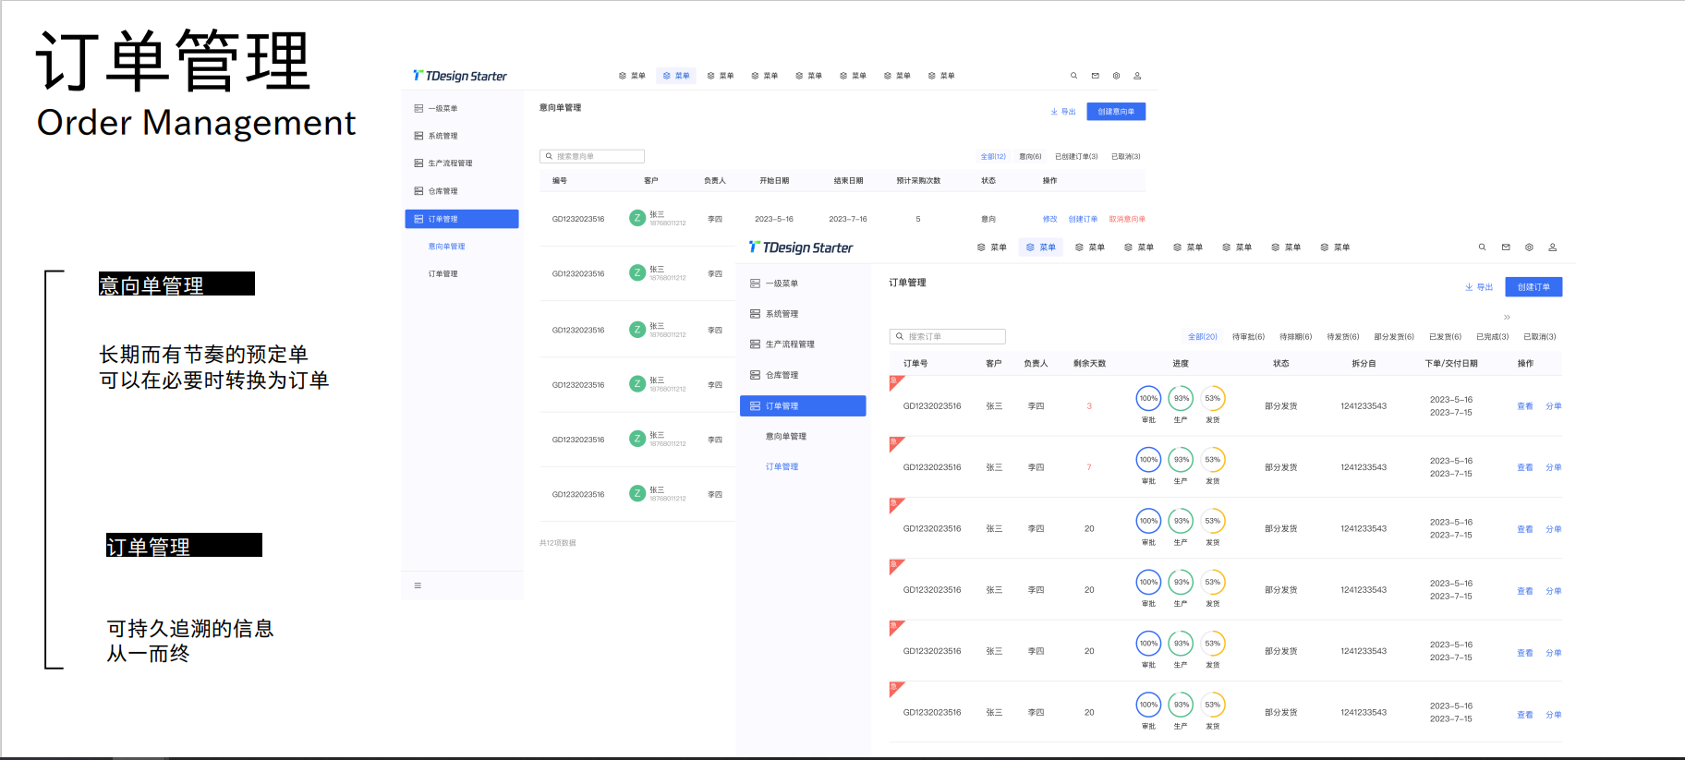Open mail icon in 订单管理 page header
This screenshot has width=1685, height=760.
(x=1506, y=247)
